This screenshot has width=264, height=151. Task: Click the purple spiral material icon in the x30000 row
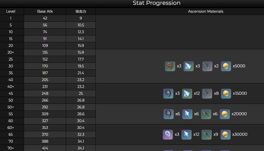click(168, 134)
